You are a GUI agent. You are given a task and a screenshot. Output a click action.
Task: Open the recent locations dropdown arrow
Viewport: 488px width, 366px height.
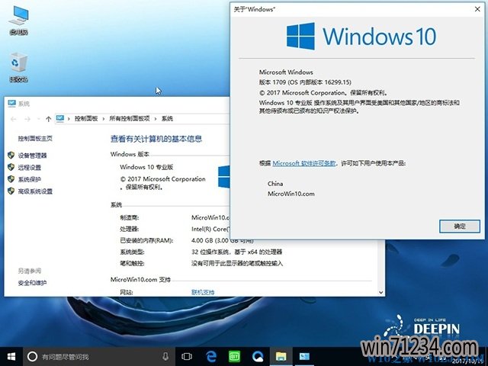(x=38, y=119)
